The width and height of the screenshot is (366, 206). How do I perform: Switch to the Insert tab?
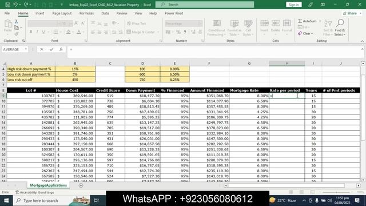pyautogui.click(x=40, y=13)
